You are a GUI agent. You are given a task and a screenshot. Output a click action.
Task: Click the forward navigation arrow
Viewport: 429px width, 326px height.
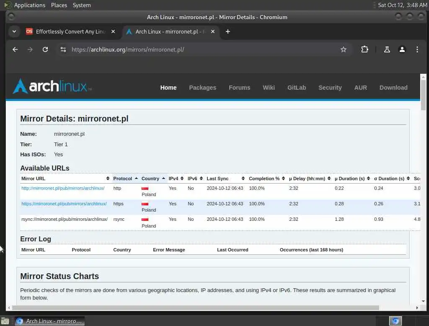[30, 49]
